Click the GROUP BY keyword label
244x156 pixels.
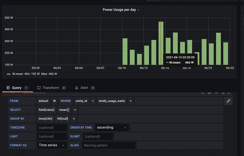point(17,119)
